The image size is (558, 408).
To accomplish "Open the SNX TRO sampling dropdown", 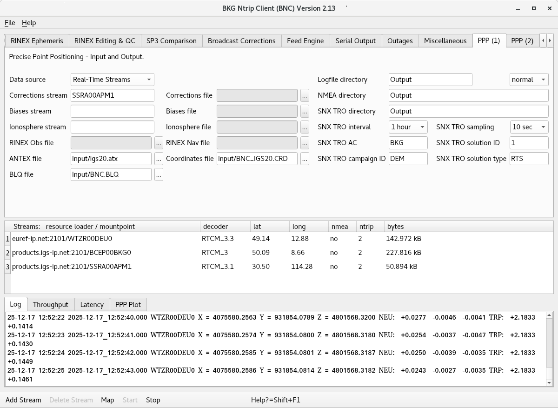I will (x=529, y=127).
